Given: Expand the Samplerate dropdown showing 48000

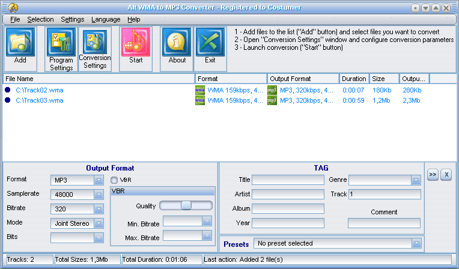Looking at the screenshot, I should click(x=99, y=195).
